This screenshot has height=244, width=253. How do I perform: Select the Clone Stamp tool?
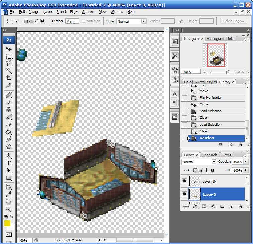(x=9, y=109)
